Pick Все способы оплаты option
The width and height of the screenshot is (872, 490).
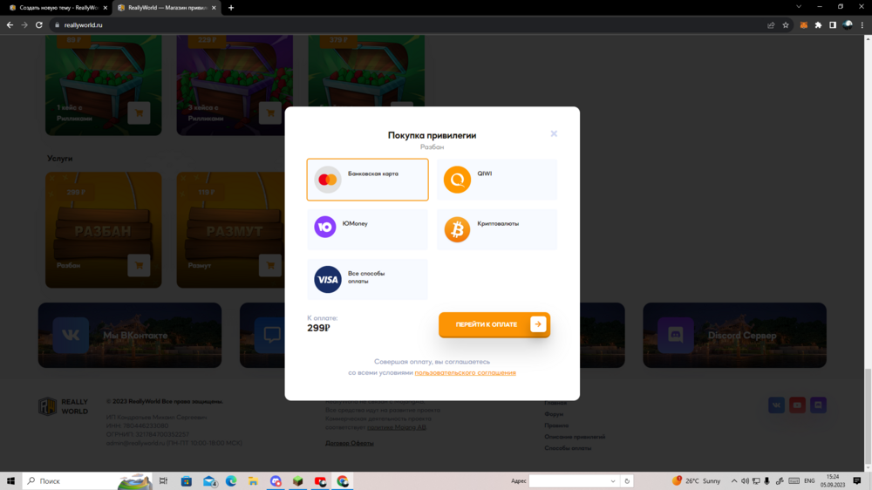[367, 279]
